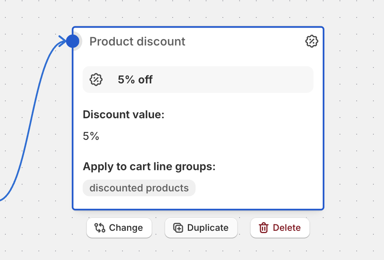Screen dimensions: 384x260
Task: Select the blue input connector dot
Action: coord(73,41)
